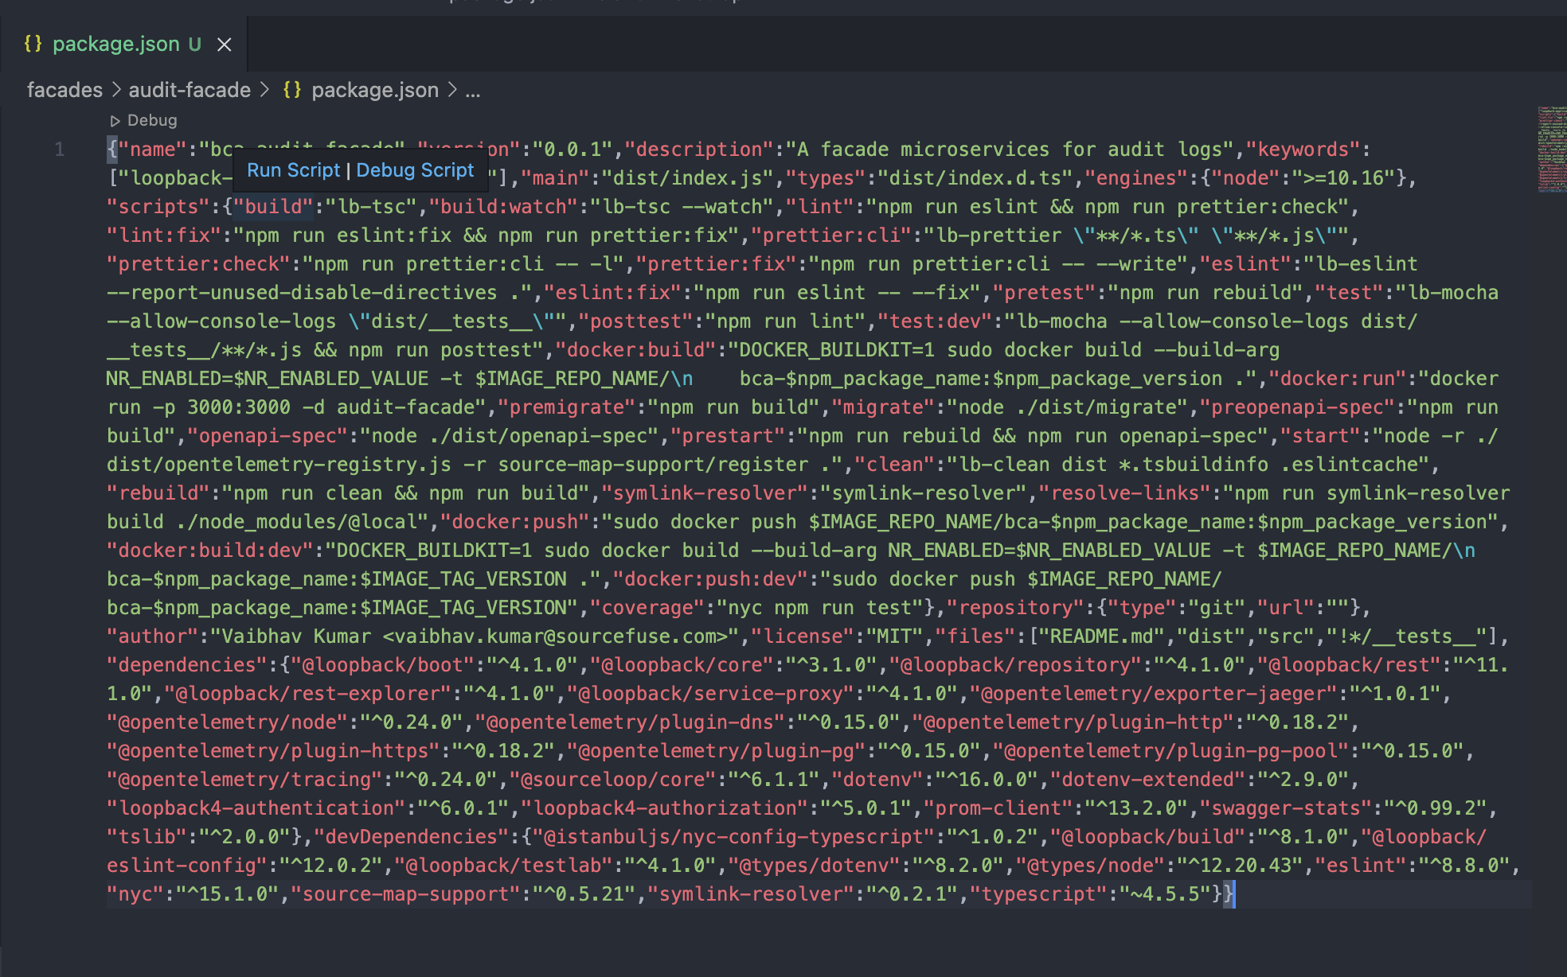Open the facades breadcrumb dropdown
This screenshot has width=1567, height=977.
[x=64, y=90]
